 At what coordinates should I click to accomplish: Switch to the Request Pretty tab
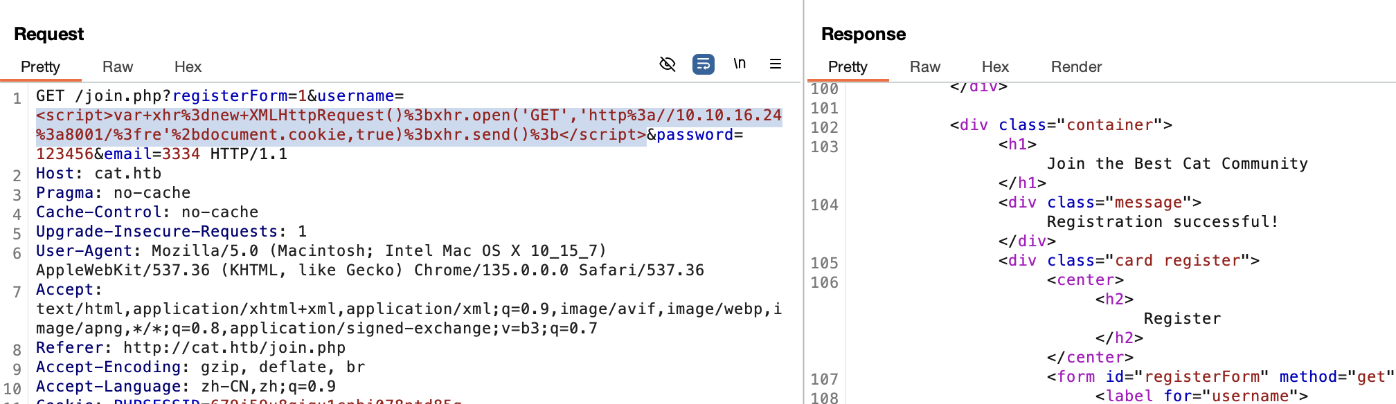pos(40,66)
